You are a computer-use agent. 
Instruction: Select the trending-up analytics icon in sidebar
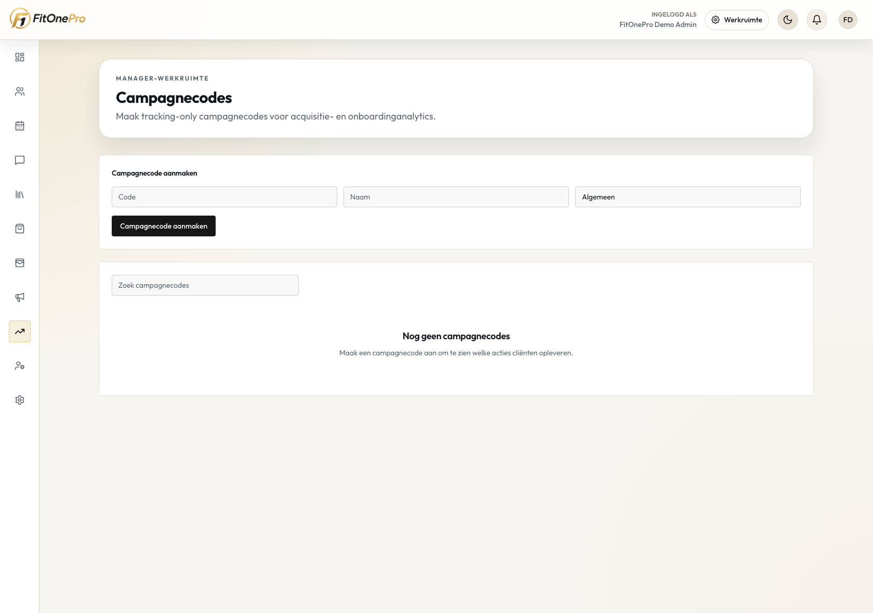[x=20, y=331]
